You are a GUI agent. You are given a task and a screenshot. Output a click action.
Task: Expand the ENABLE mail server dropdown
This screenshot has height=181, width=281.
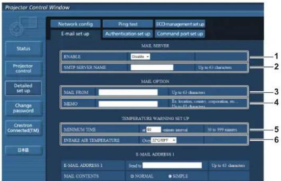click(x=140, y=56)
